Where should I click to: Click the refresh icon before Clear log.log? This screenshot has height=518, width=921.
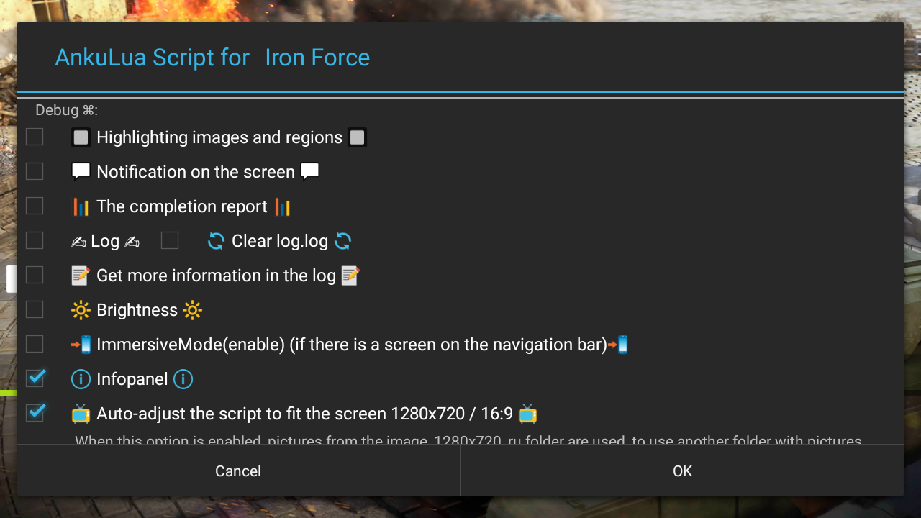[x=216, y=241]
